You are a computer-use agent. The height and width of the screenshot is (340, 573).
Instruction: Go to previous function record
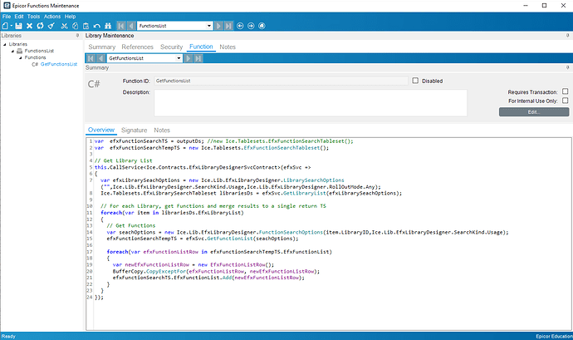point(100,58)
